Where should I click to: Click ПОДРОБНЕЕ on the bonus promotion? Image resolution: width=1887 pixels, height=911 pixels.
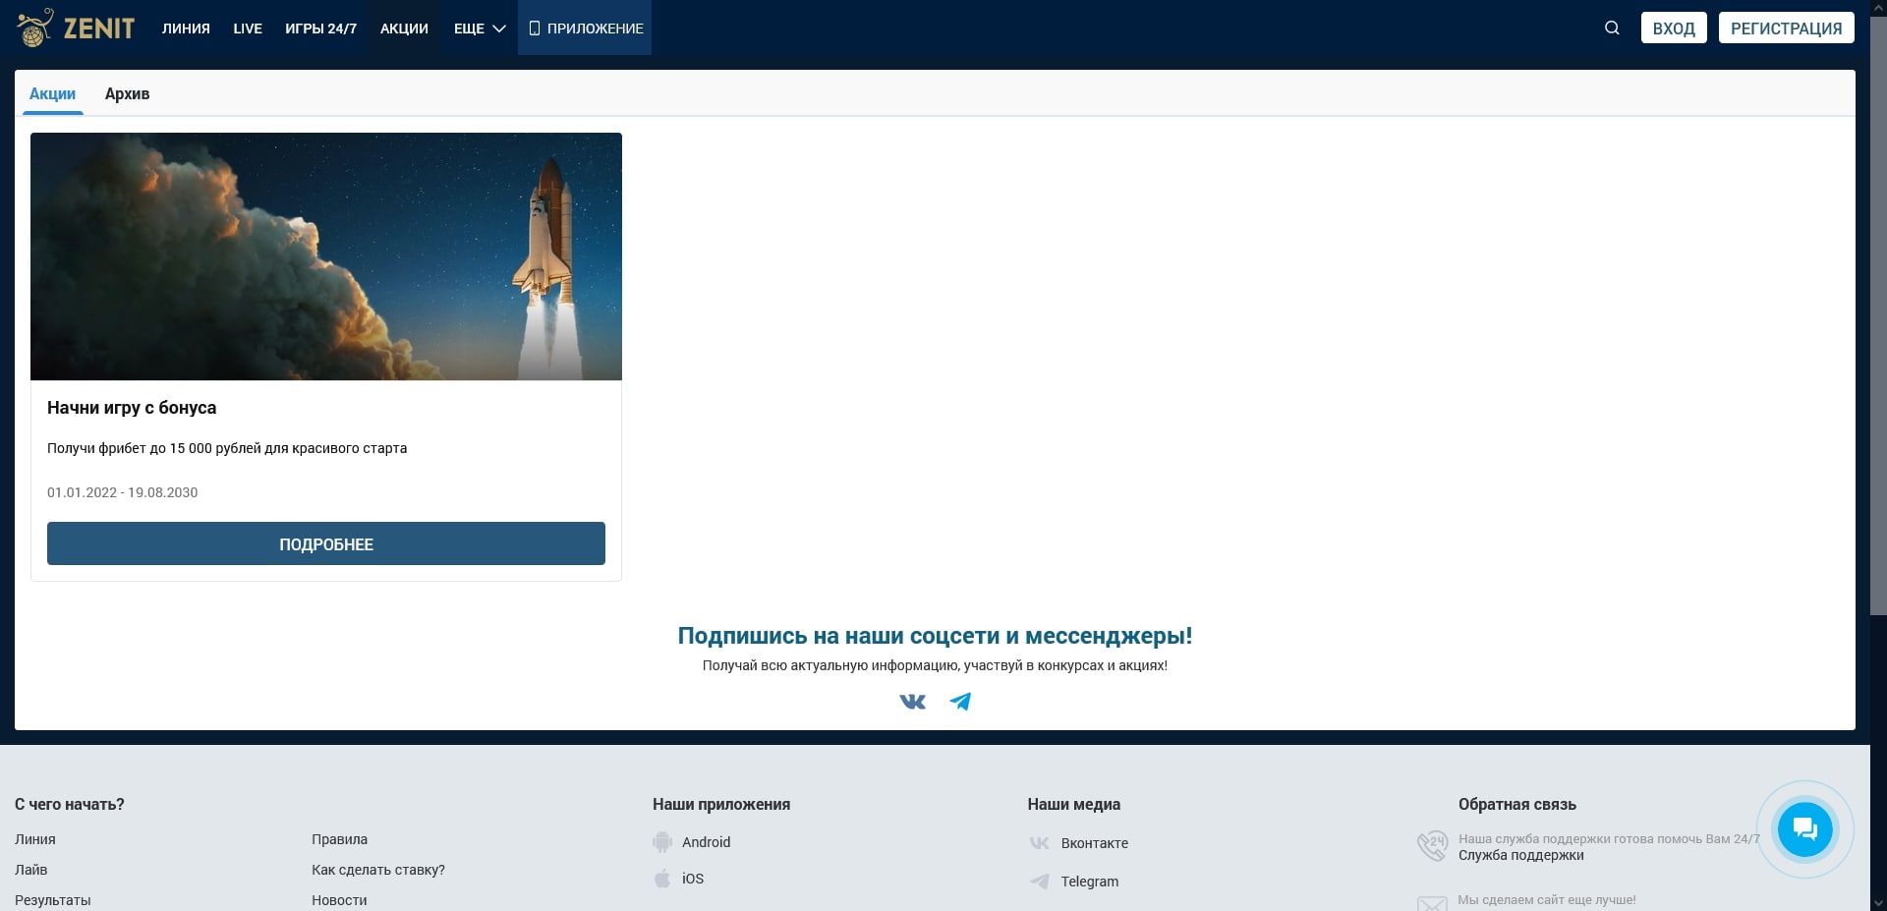[x=325, y=543]
